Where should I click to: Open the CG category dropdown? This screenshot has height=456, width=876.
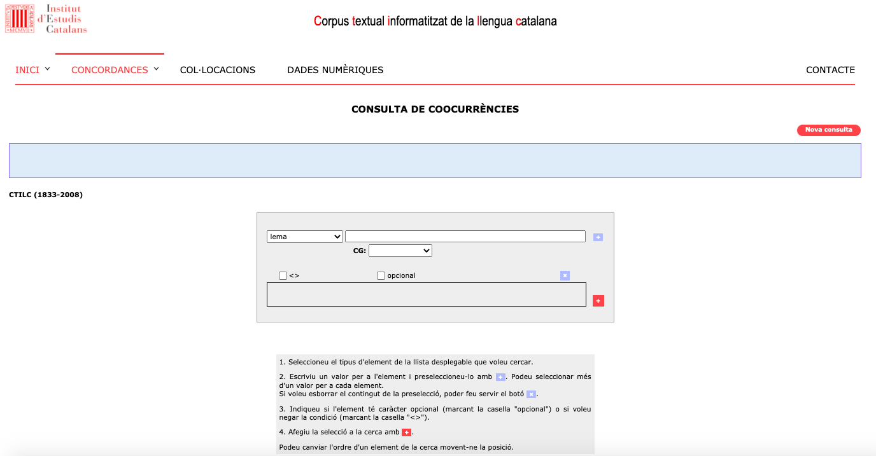[x=400, y=250]
